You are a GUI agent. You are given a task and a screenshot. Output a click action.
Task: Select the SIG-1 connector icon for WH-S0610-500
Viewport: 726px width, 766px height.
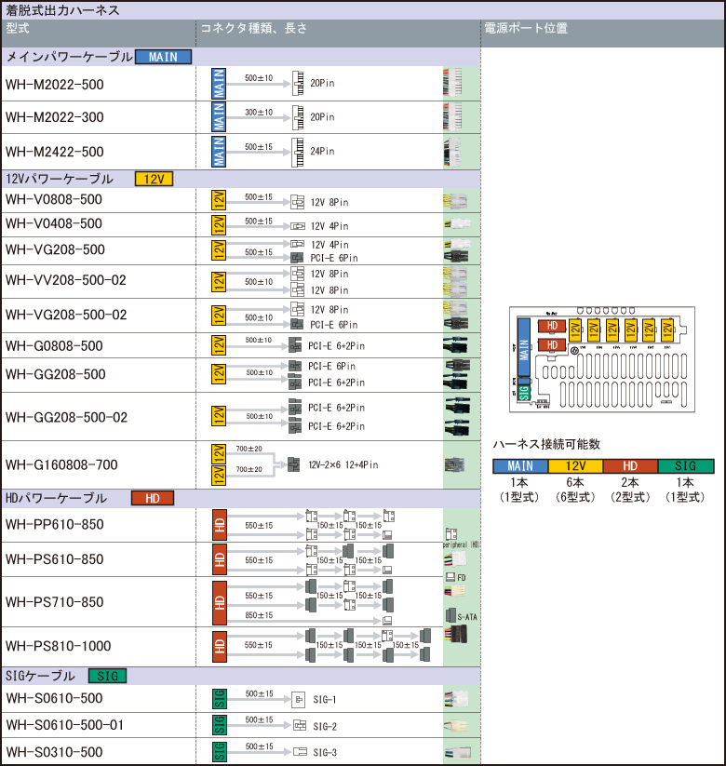[x=298, y=699]
